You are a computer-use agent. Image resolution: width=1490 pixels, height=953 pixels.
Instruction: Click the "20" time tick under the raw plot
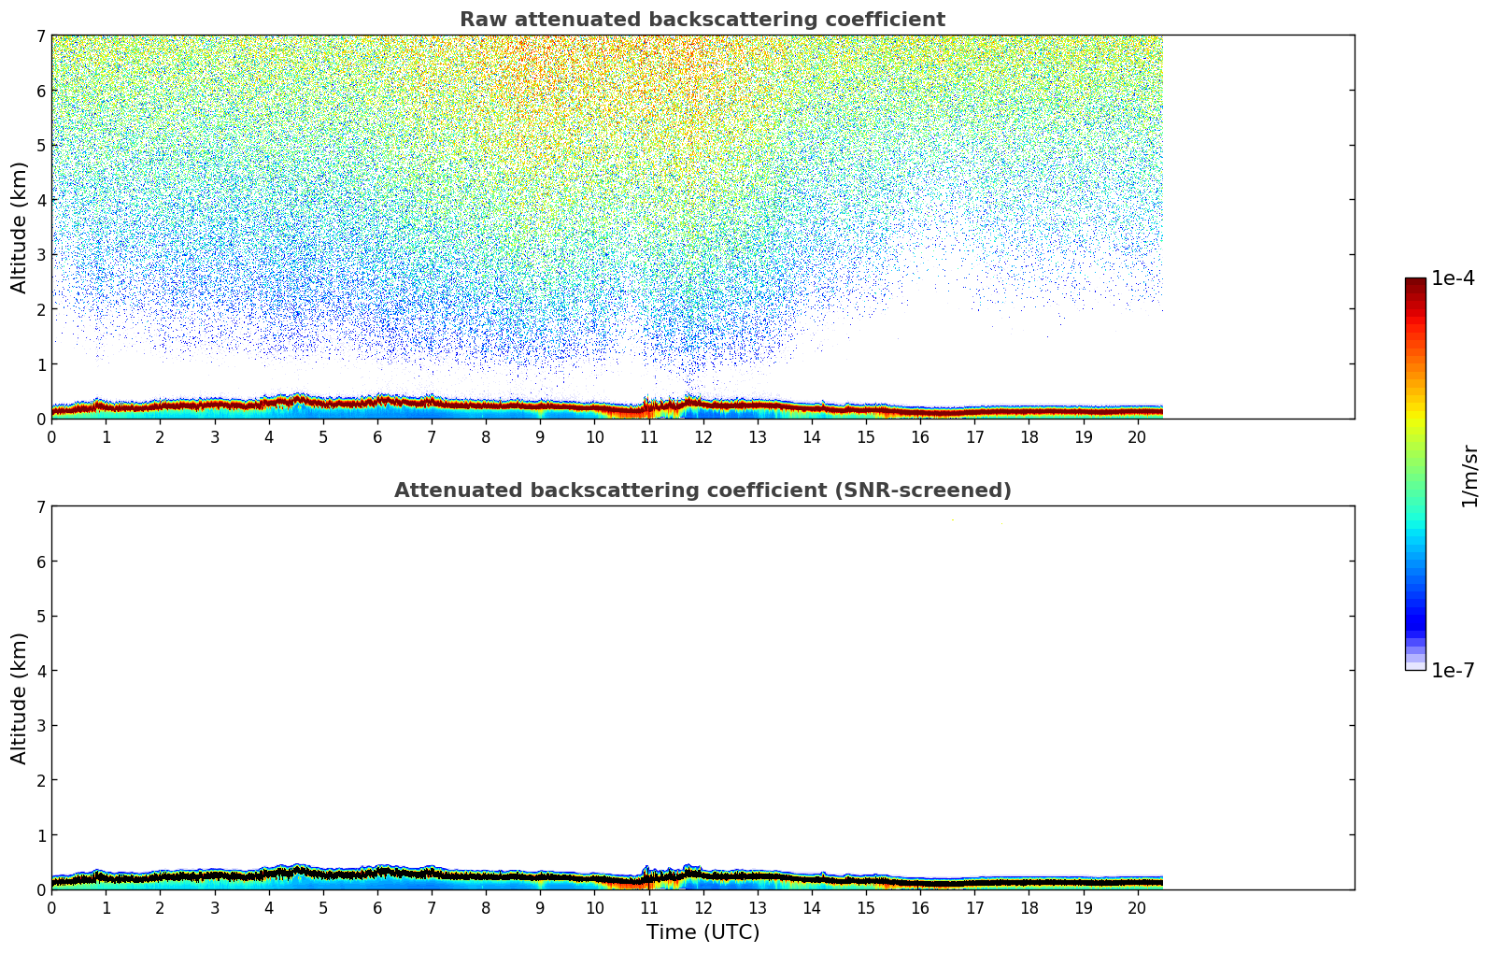[x=1137, y=436]
